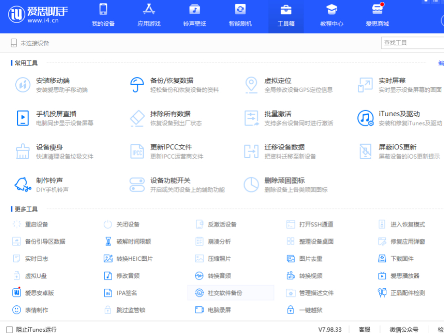Viewport: 444px width, 333px height.
Task: Open iTunes及驱动 music icon
Action: (365, 118)
